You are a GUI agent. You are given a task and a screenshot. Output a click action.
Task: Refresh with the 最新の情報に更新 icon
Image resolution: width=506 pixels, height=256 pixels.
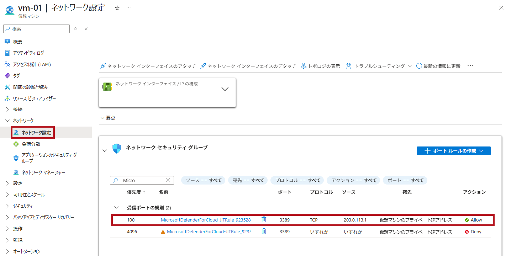(419, 66)
